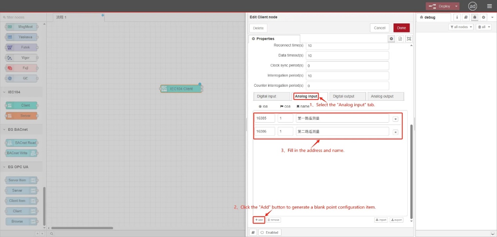Open the help book sidebar icon
Image resolution: width=497 pixels, height=237 pixels.
465,17
